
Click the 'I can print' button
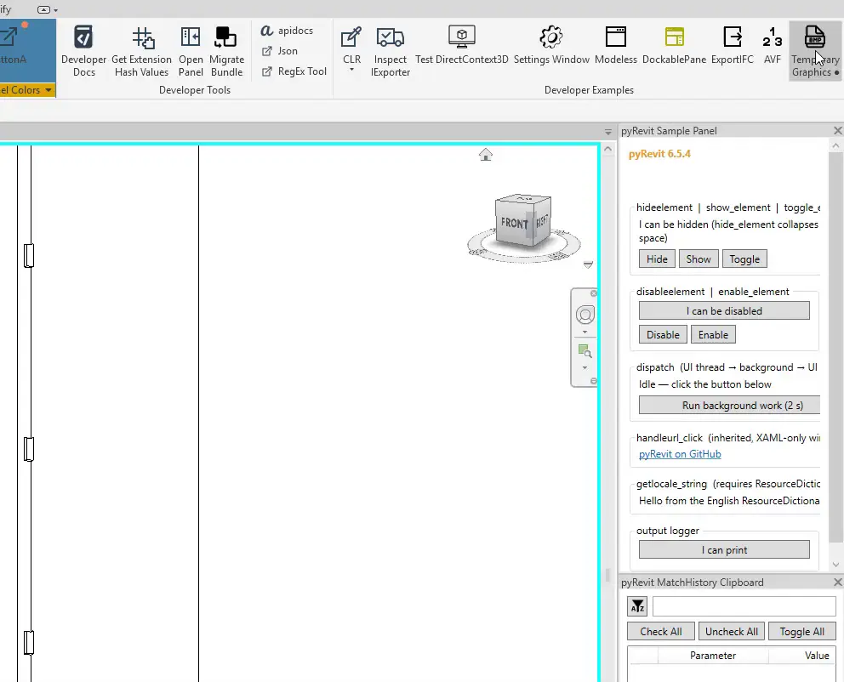(x=724, y=549)
